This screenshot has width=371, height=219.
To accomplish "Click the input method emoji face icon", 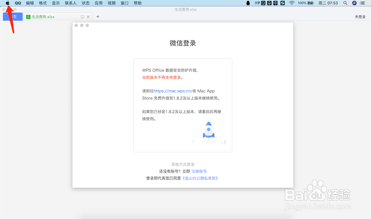I will pos(264,3).
